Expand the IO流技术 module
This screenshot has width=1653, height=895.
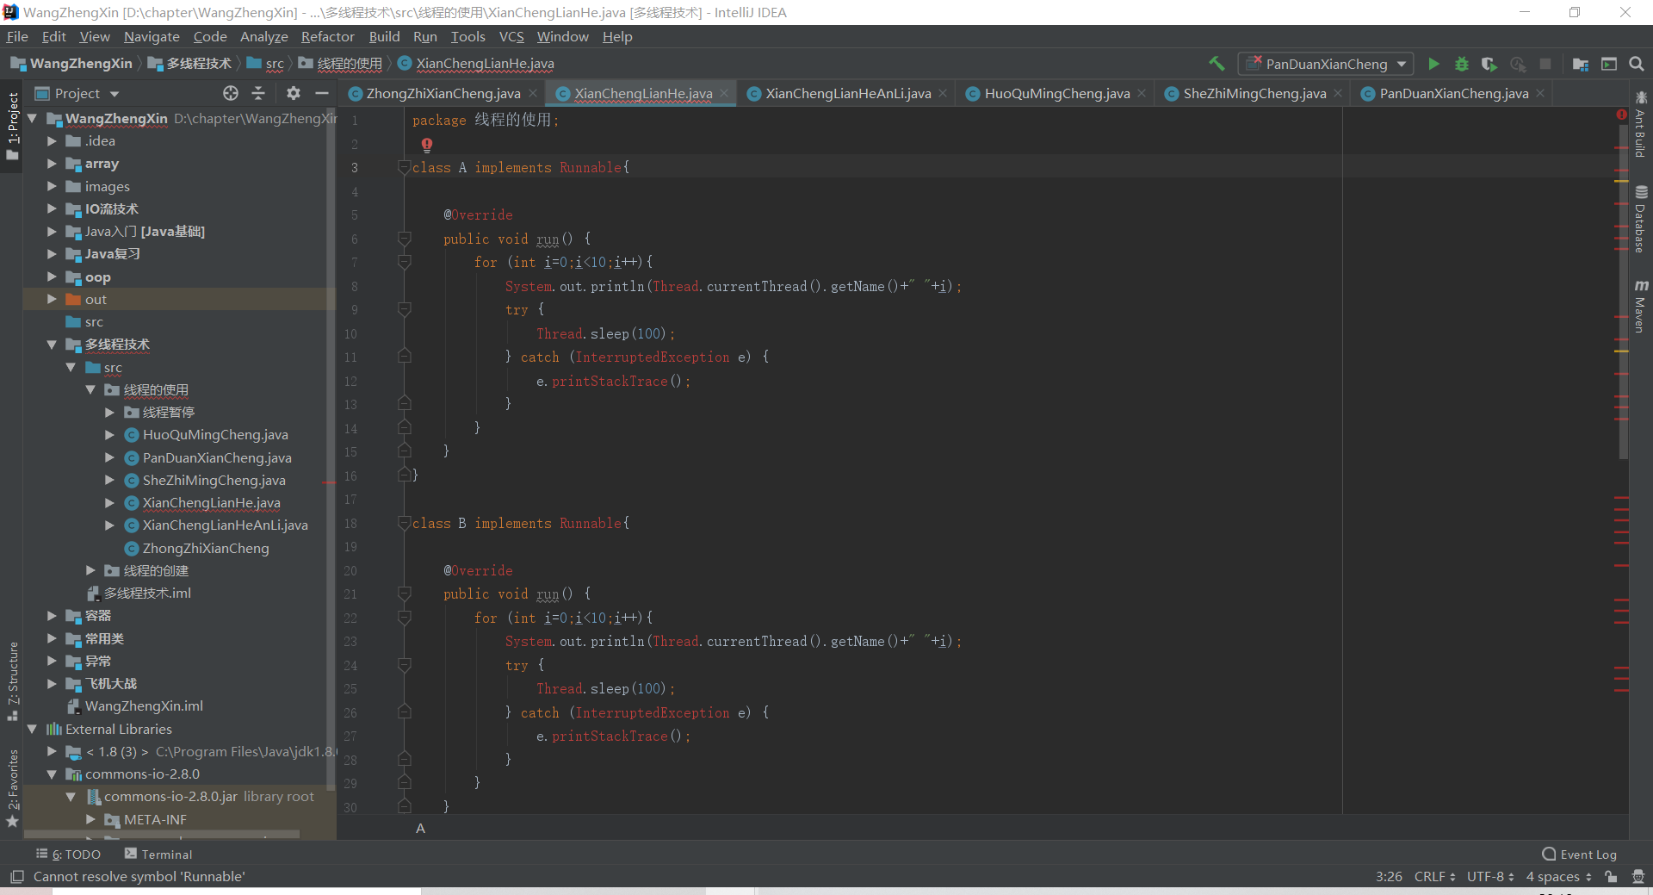click(x=52, y=208)
